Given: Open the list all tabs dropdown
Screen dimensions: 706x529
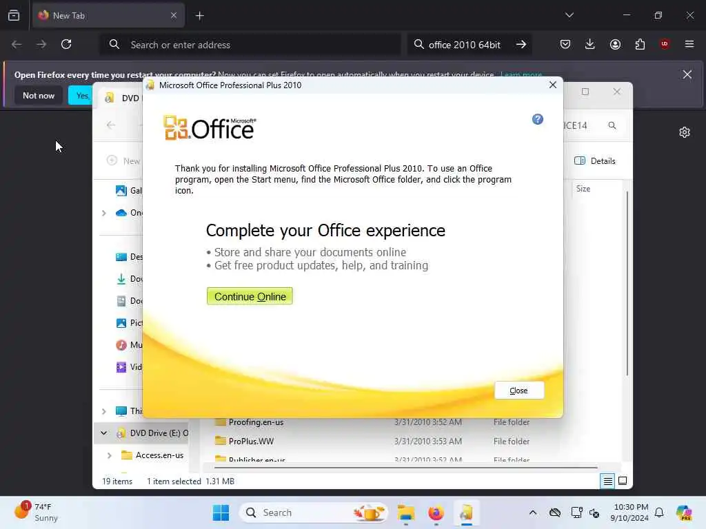Looking at the screenshot, I should point(569,15).
